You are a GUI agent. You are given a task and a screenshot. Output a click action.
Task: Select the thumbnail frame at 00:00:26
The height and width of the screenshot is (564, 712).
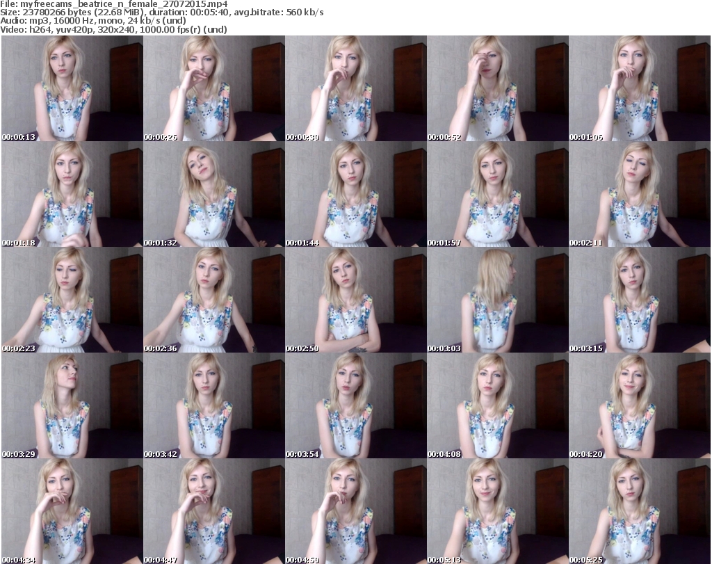click(214, 88)
